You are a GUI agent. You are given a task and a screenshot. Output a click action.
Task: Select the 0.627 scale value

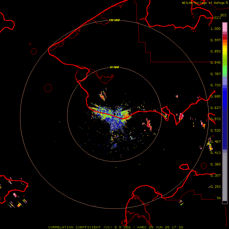(216, 108)
